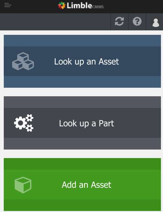Viewport: 163px width, 212px height.
Task: Click the small gray CMMS wordmark
Action: point(98,6)
